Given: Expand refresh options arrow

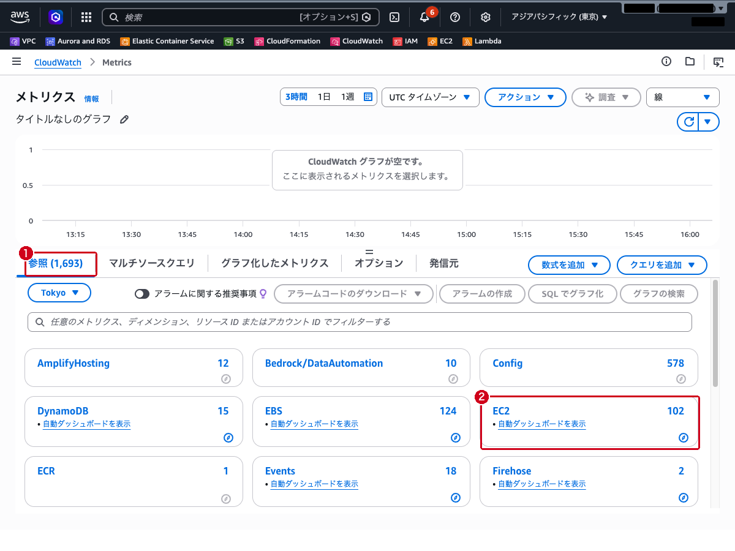Looking at the screenshot, I should pos(708,122).
